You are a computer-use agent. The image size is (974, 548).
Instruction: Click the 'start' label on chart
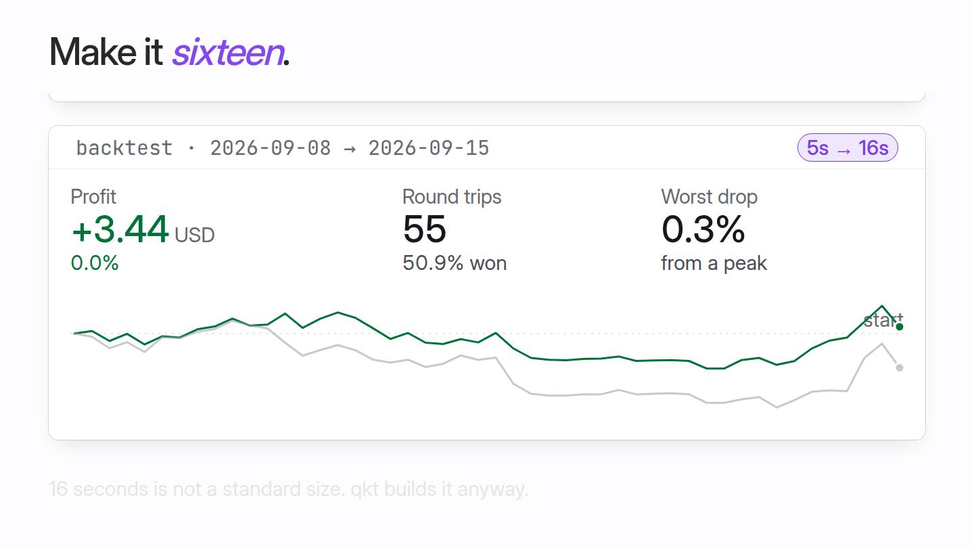(x=883, y=320)
